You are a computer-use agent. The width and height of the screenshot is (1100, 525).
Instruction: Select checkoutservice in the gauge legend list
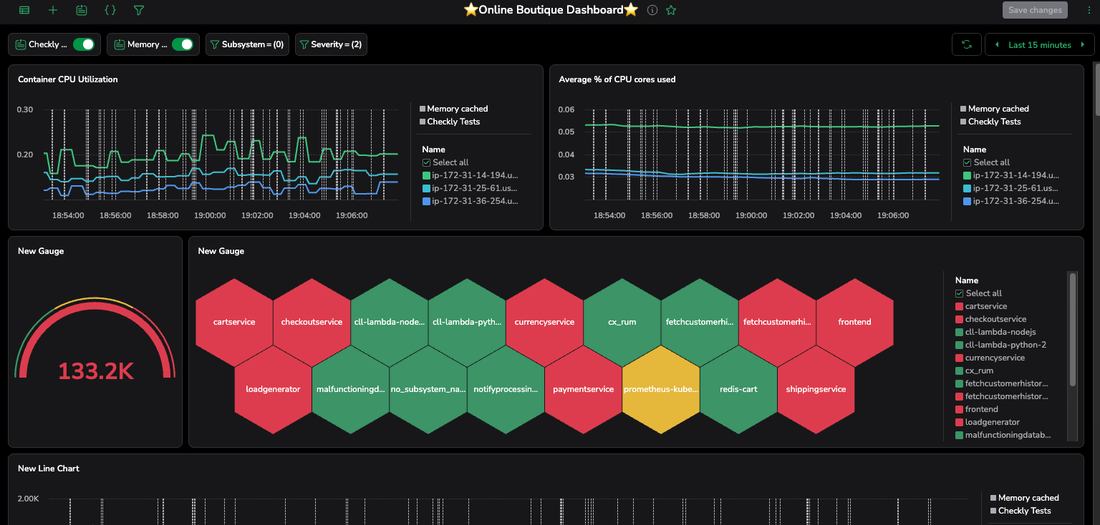click(x=995, y=319)
